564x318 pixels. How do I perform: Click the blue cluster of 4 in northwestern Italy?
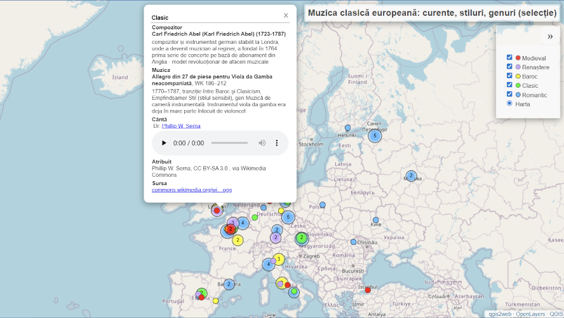(x=268, y=265)
